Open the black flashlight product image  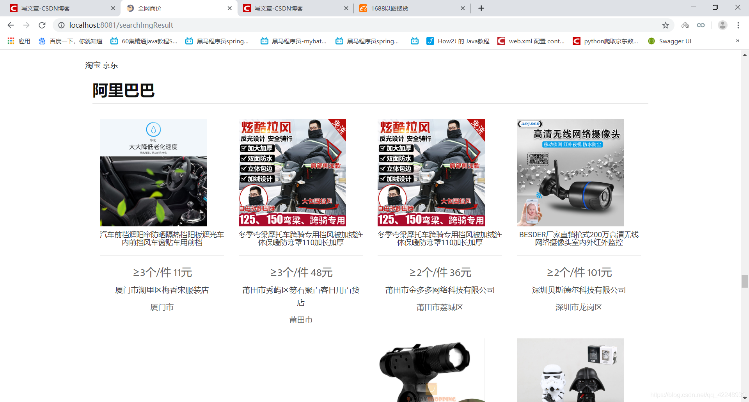pyautogui.click(x=431, y=370)
